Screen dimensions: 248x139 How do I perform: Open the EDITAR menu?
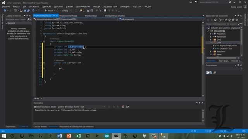[16, 7]
